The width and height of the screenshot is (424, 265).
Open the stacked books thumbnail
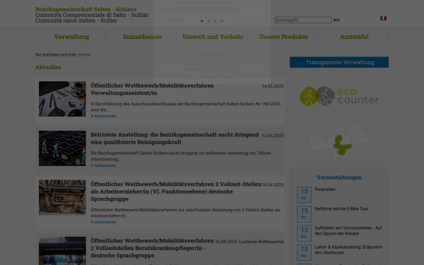pos(62,251)
